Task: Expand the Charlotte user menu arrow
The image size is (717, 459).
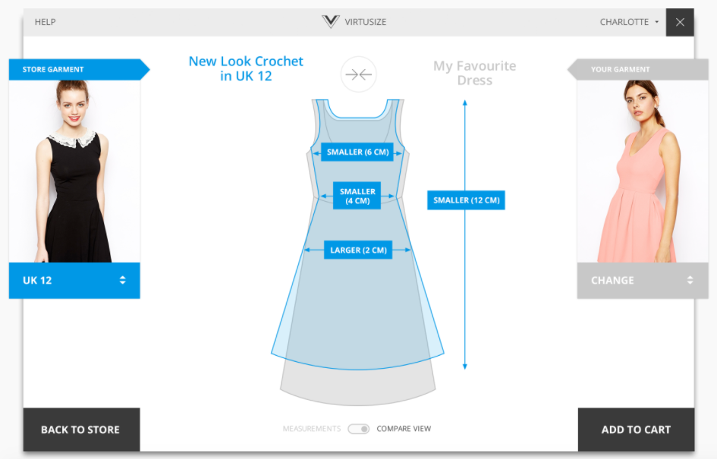Action: (x=657, y=22)
